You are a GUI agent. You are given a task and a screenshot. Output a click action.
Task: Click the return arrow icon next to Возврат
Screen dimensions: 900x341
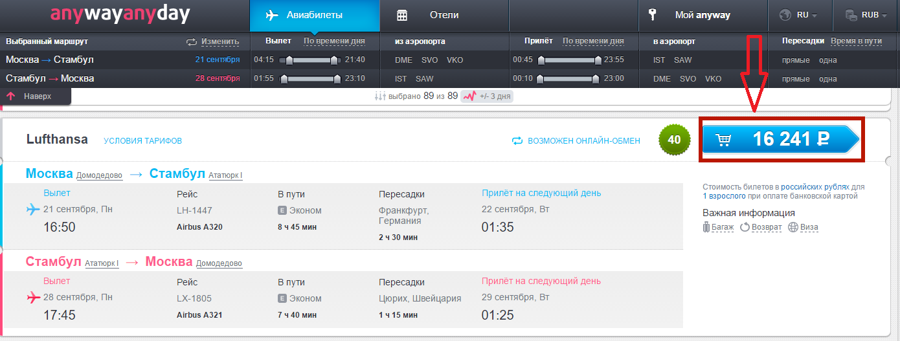(745, 227)
